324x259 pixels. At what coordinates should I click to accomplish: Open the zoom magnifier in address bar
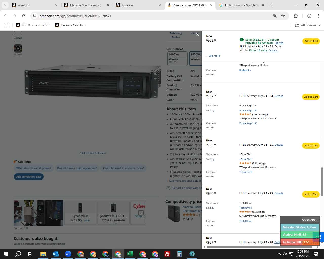coord(275,16)
